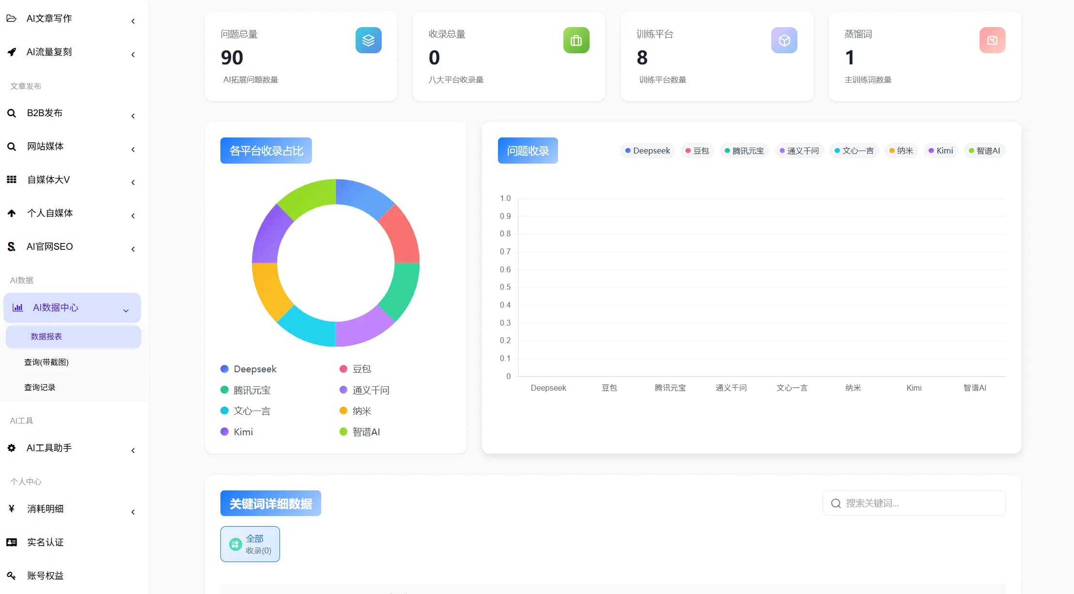Expand the 消耗明细 sidebar arrow
The width and height of the screenshot is (1074, 594).
tap(133, 512)
